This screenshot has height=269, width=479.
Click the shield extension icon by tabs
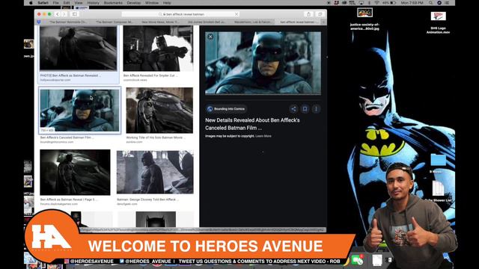tap(38, 22)
